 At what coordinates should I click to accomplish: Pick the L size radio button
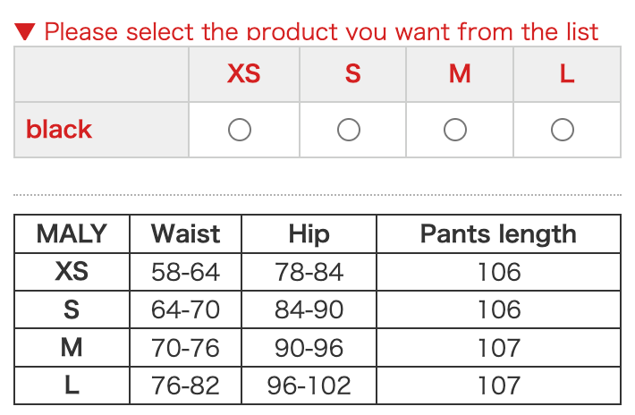point(563,130)
